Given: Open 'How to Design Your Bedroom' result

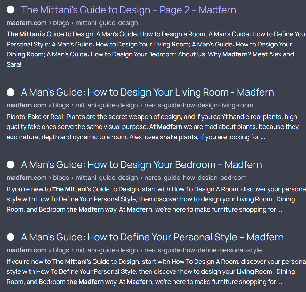Looking at the screenshot, I should 141,164.
